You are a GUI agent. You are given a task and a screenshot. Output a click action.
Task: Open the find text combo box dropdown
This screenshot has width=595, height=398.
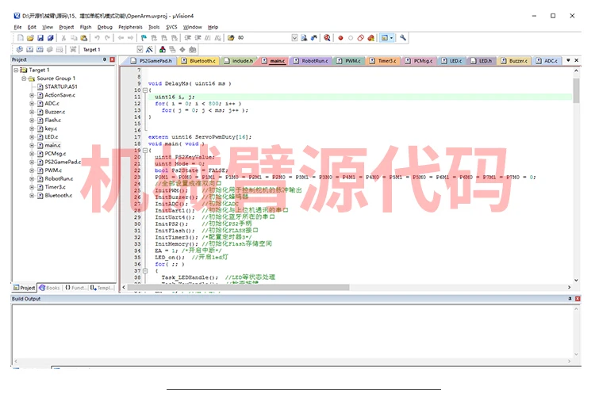click(x=294, y=38)
